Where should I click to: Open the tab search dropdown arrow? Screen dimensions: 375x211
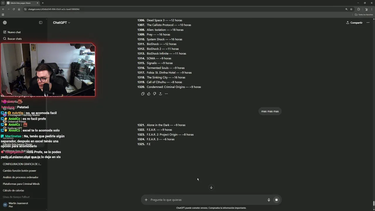coord(3,3)
